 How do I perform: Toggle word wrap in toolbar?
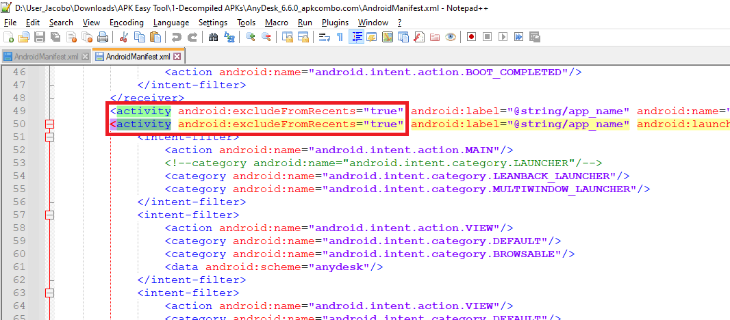[324, 37]
